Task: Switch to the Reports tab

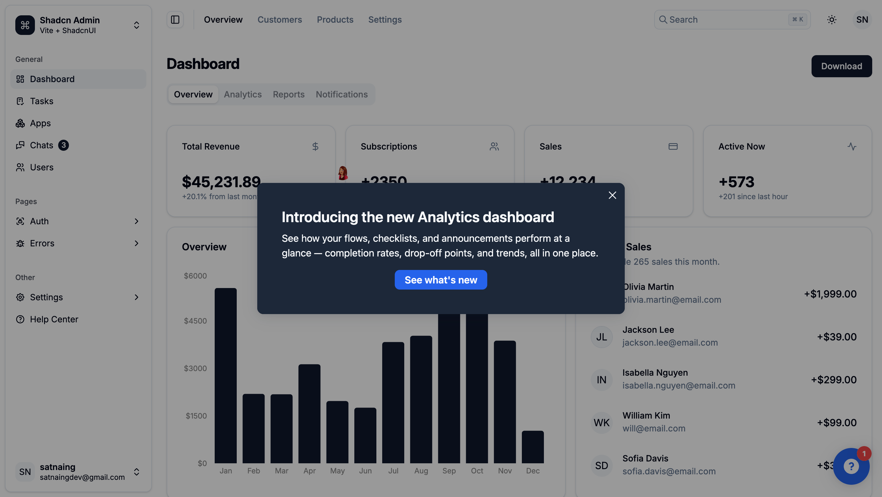Action: click(x=288, y=94)
